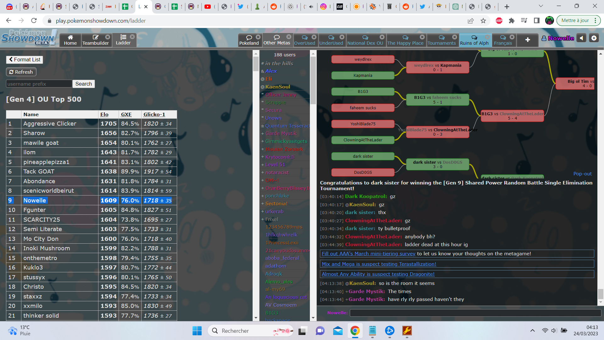Show hidden system tray icons
604x340 pixels.
pos(532,331)
